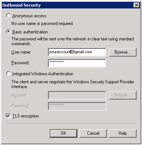
Task: Click the "Anonymous access" label text
Action: (x=29, y=16)
